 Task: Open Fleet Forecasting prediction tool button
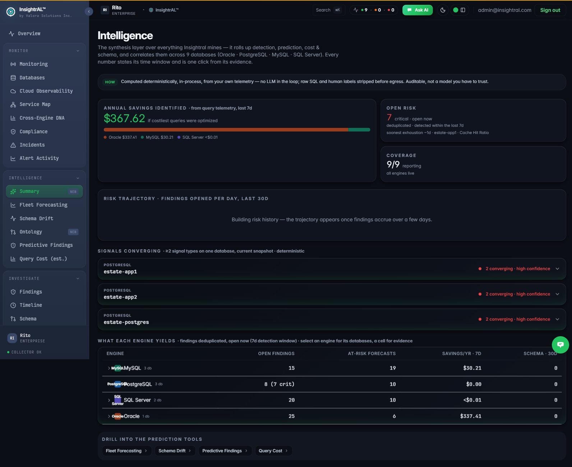tap(126, 451)
